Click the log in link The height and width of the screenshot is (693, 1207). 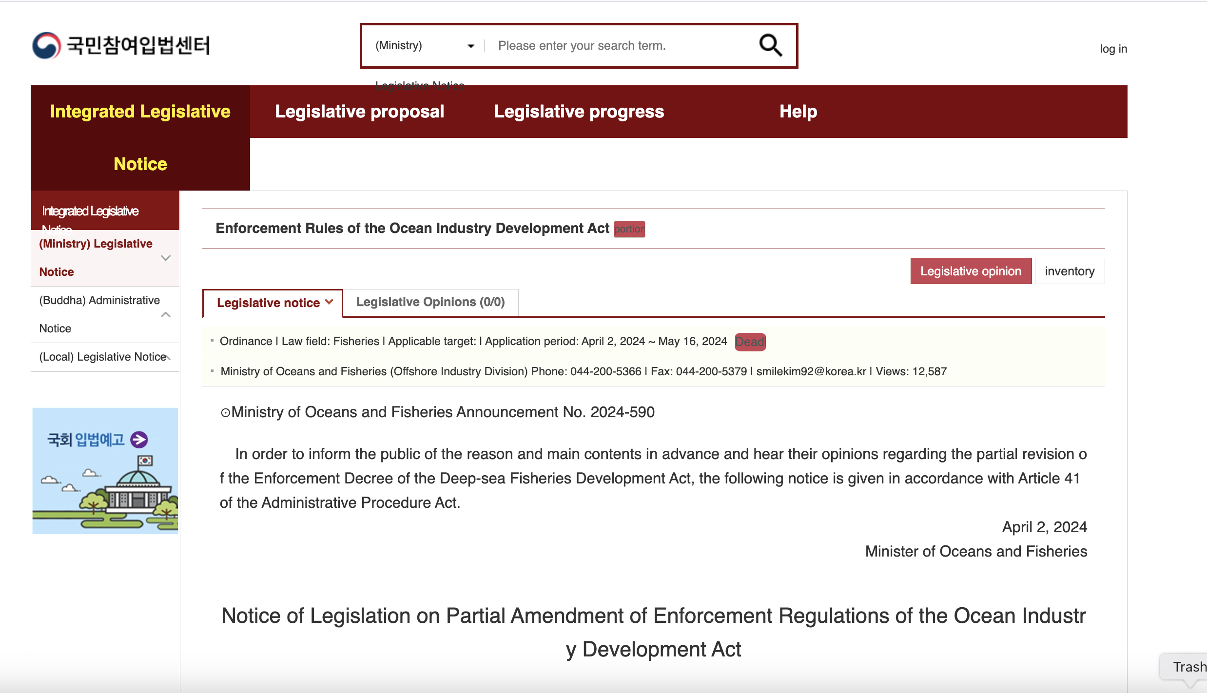coord(1113,49)
